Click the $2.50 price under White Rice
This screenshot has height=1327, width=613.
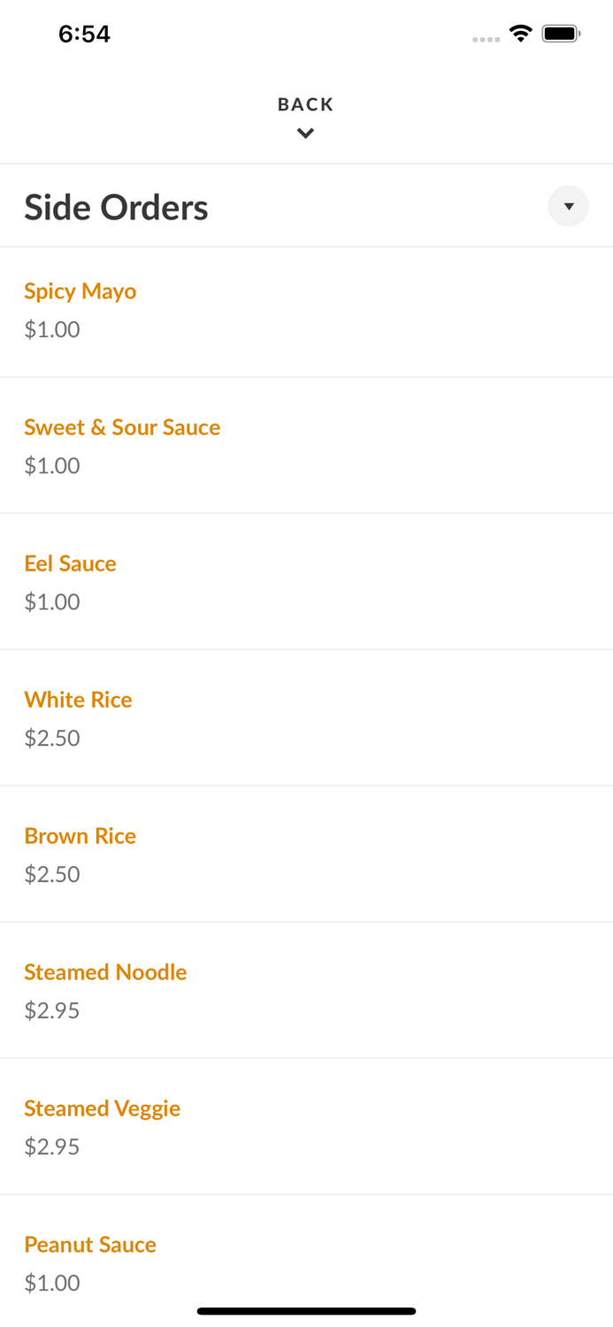52,738
